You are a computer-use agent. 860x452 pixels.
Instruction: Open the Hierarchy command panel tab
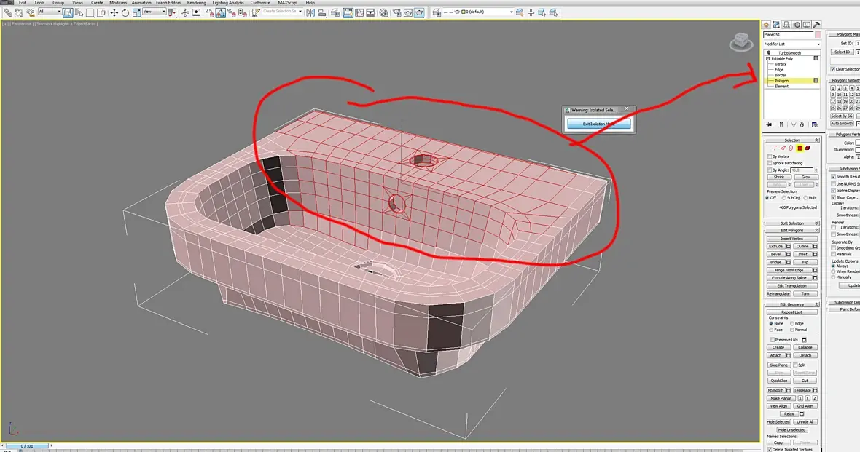[x=786, y=25]
